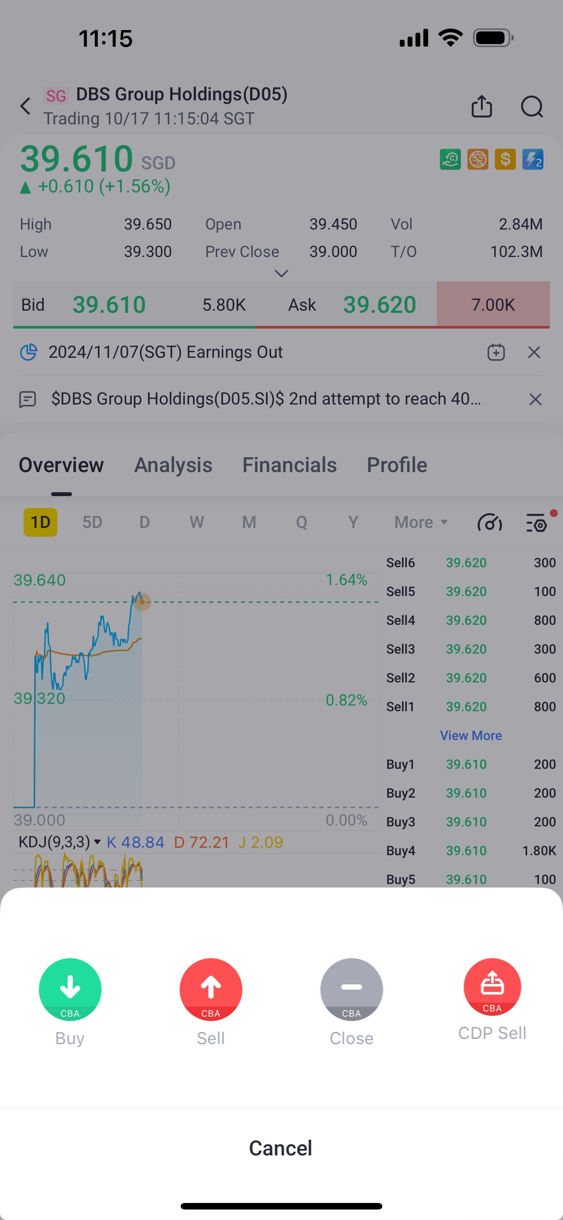Screen dimensions: 563x1220
Task: Tap the Bid price 39.610
Action: [109, 305]
